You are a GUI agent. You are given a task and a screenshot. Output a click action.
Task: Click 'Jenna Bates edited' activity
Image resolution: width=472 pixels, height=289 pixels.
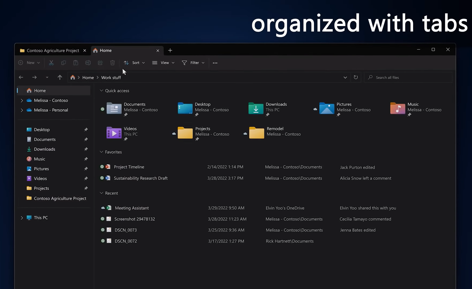[357, 230]
